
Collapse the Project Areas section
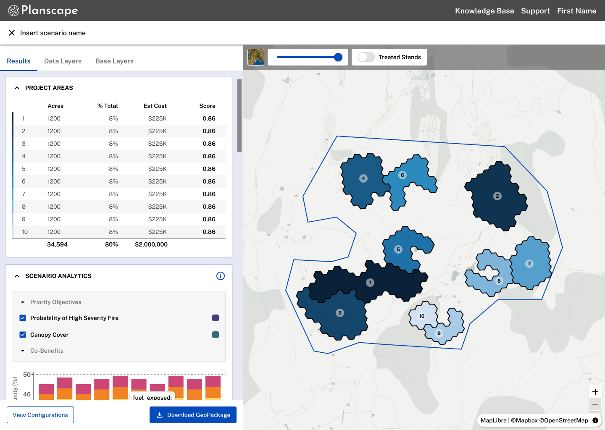[x=17, y=88]
